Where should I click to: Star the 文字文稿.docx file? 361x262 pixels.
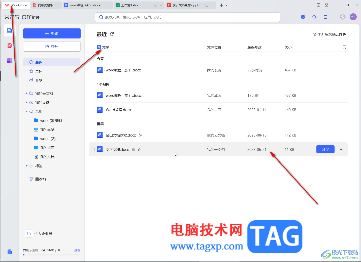point(139,149)
